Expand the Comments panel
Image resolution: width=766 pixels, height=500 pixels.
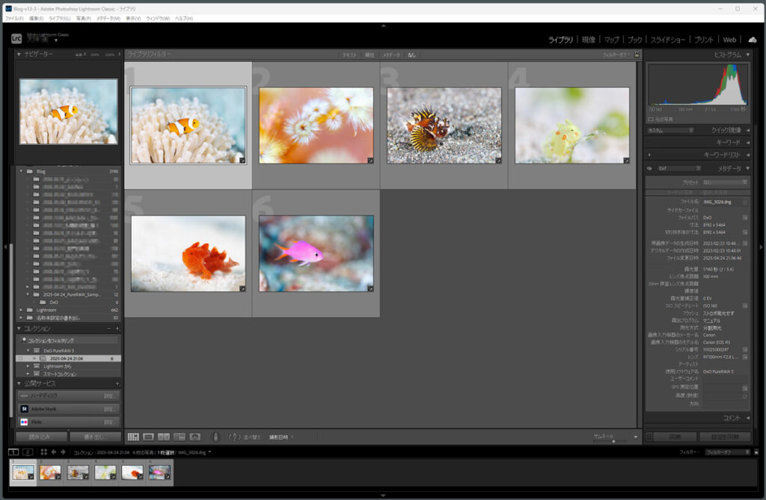(748, 418)
